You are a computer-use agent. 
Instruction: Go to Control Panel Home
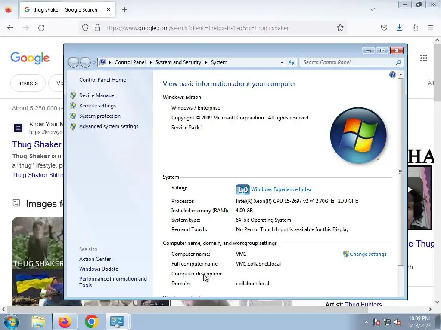pos(102,80)
